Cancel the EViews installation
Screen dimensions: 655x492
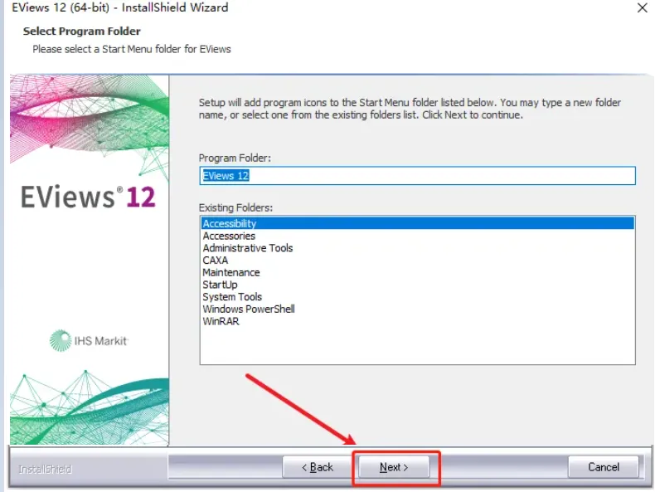point(604,467)
